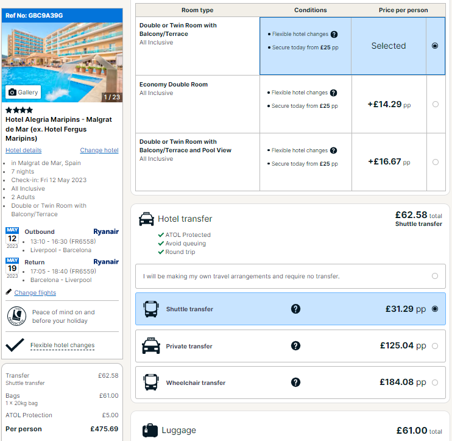This screenshot has width=452, height=441.
Task: Click the camera icon on Gallery button
Action: pyautogui.click(x=12, y=92)
